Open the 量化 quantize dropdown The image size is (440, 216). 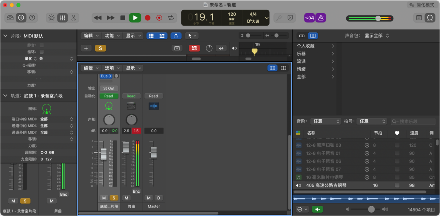click(x=55, y=59)
